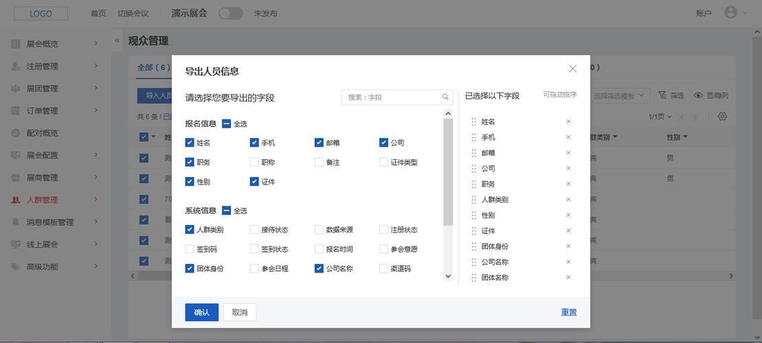Remove 手机 from selected fields list
762x343 pixels.
[568, 137]
